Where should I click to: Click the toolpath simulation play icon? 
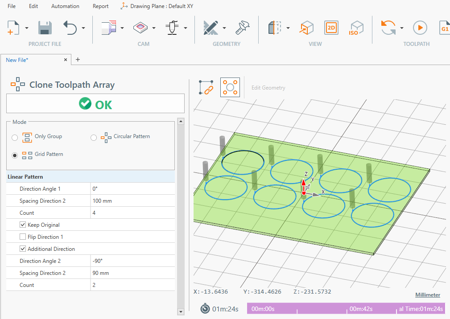[419, 28]
